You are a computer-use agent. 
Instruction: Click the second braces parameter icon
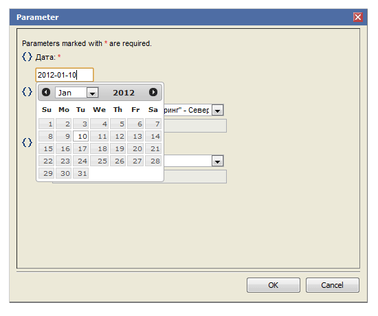27,91
